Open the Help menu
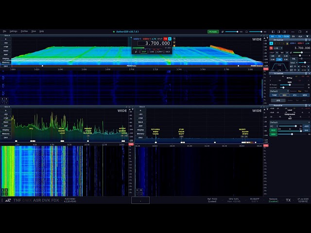This screenshot has height=233, width=311. pyautogui.click(x=41, y=31)
